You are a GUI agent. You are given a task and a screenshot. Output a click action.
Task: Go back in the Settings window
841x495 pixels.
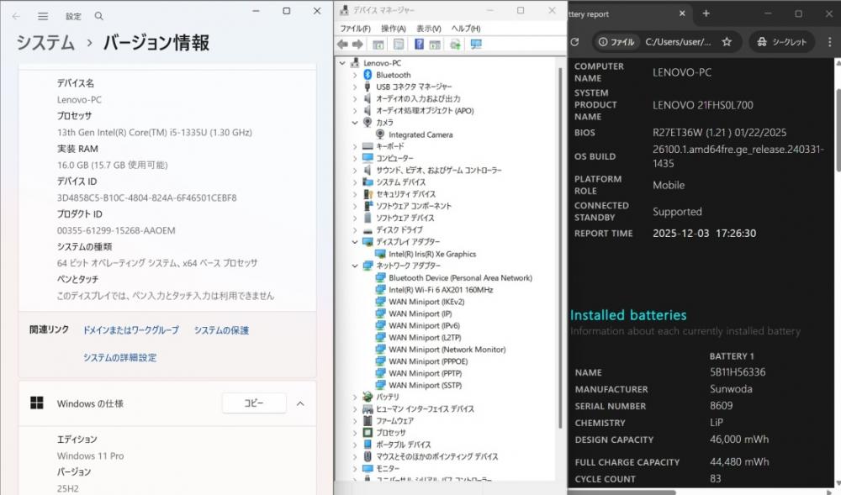[x=16, y=16]
